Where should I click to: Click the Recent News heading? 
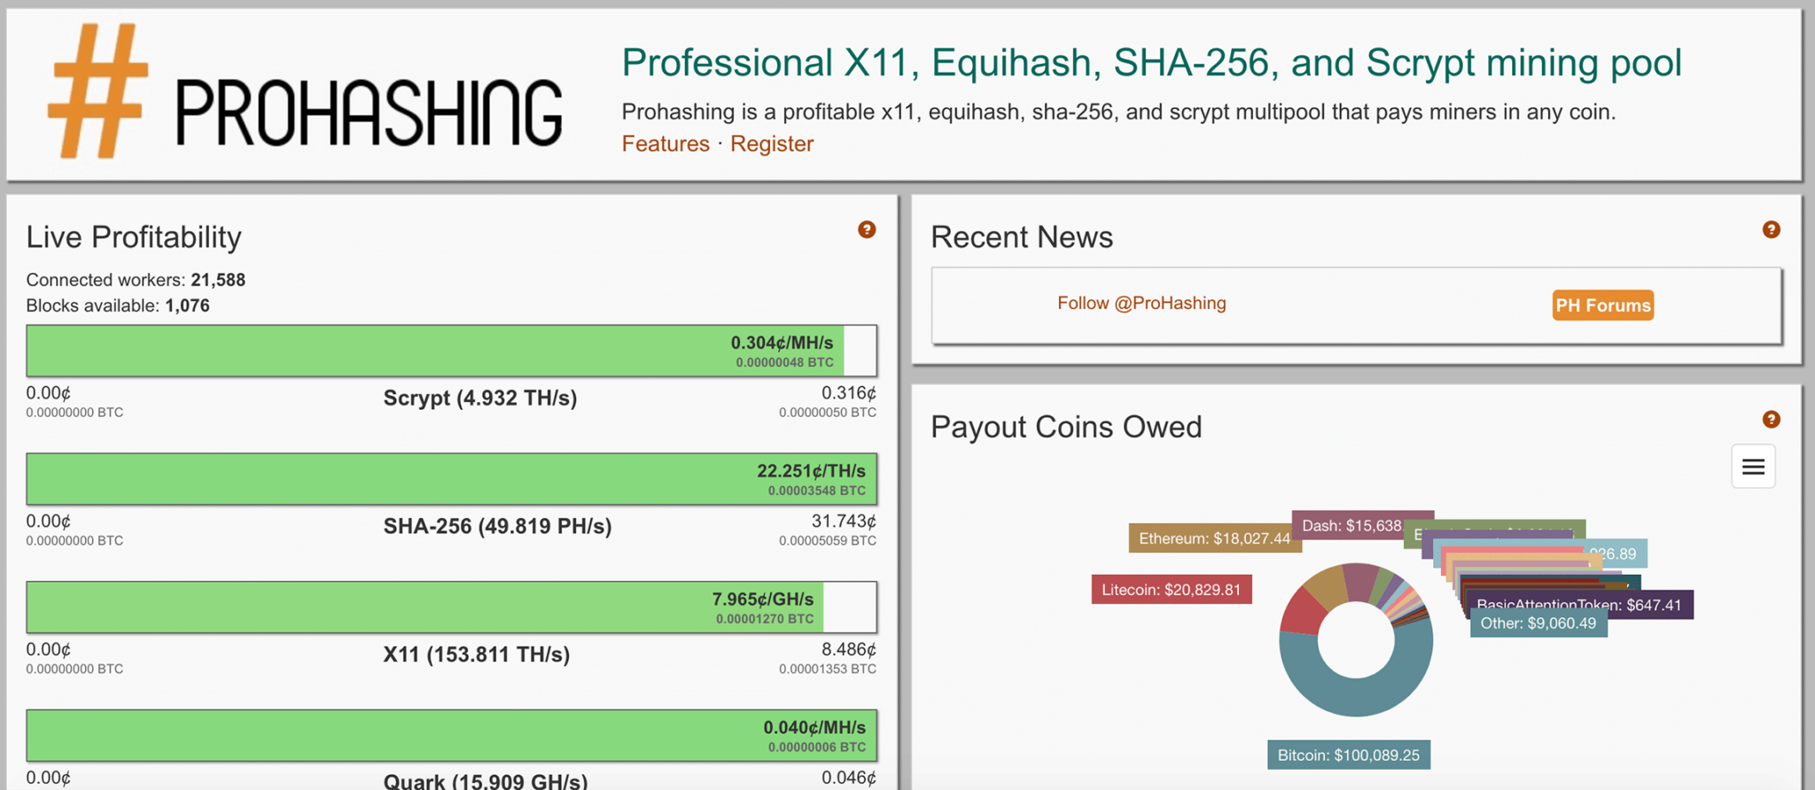[1022, 236]
